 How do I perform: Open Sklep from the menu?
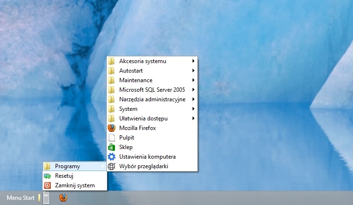(152, 147)
